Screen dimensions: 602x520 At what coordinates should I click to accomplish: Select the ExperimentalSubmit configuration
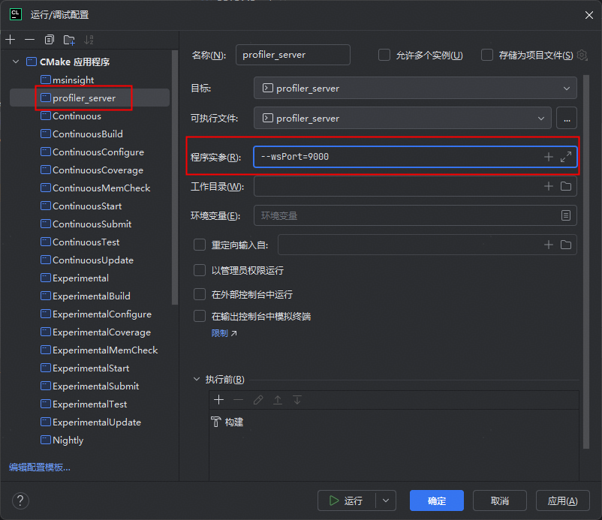(95, 386)
